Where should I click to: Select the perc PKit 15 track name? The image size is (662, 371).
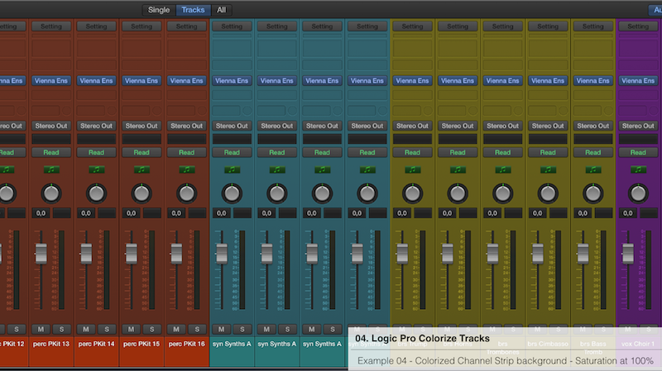pyautogui.click(x=142, y=344)
